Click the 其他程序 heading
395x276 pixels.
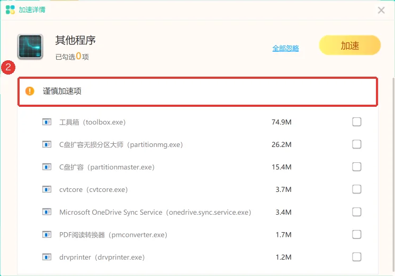[75, 40]
